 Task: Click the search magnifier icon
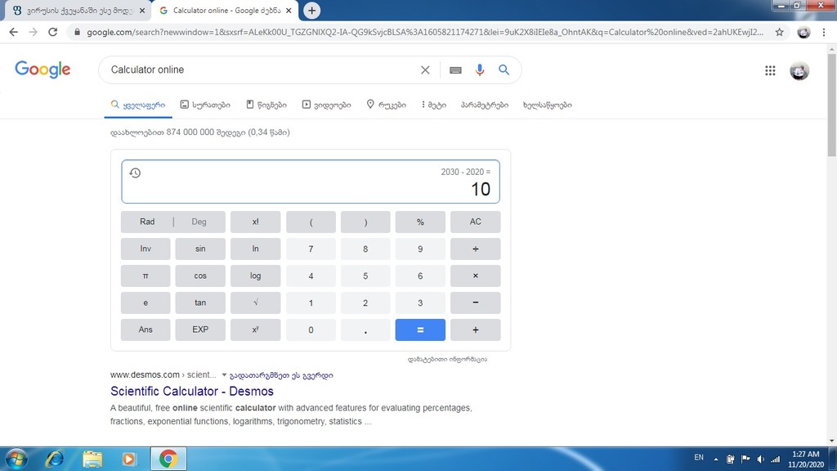tap(504, 70)
